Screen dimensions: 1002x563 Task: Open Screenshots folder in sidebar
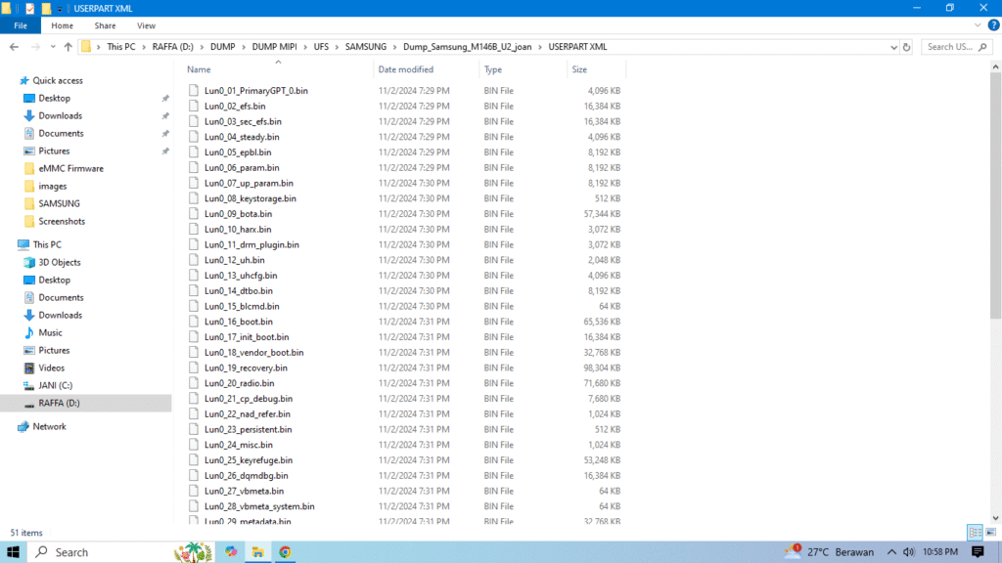point(62,222)
